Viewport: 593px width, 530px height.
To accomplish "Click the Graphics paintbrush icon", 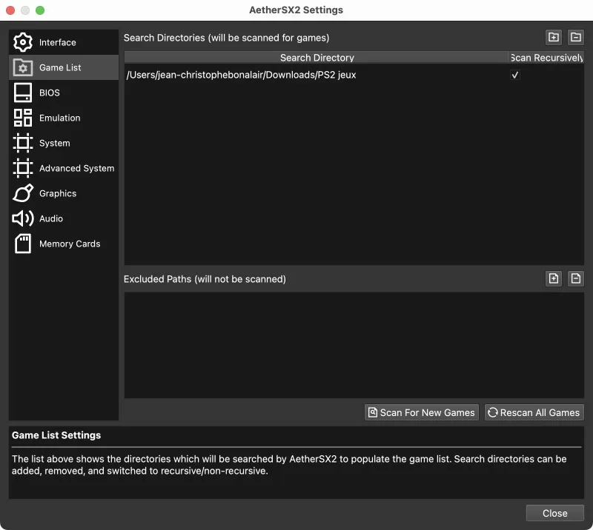I will 23,193.
